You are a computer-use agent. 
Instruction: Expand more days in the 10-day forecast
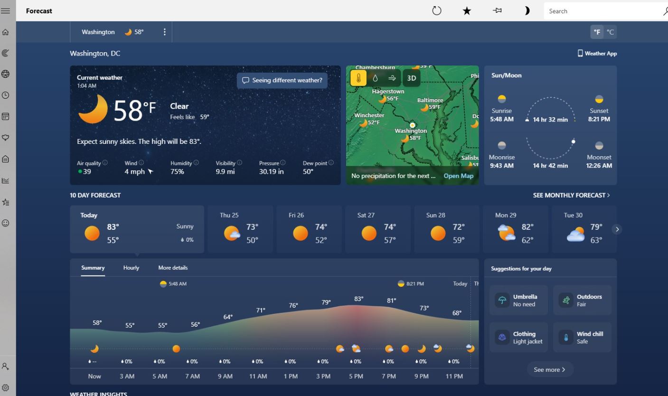(x=617, y=229)
